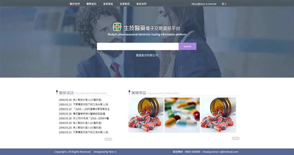The image size is (294, 155).
Task: Click the 團購專區 section heading
Action: 139,93
